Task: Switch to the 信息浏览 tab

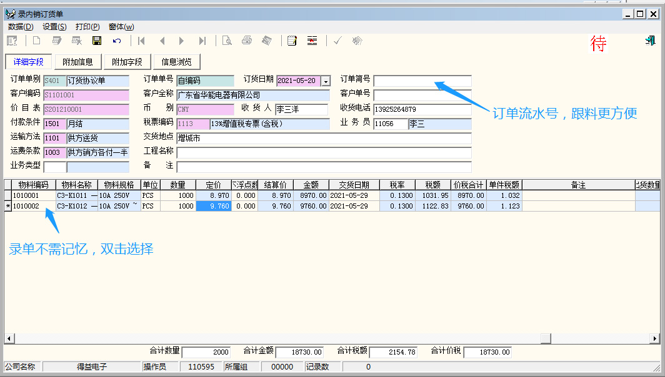Action: pyautogui.click(x=176, y=62)
